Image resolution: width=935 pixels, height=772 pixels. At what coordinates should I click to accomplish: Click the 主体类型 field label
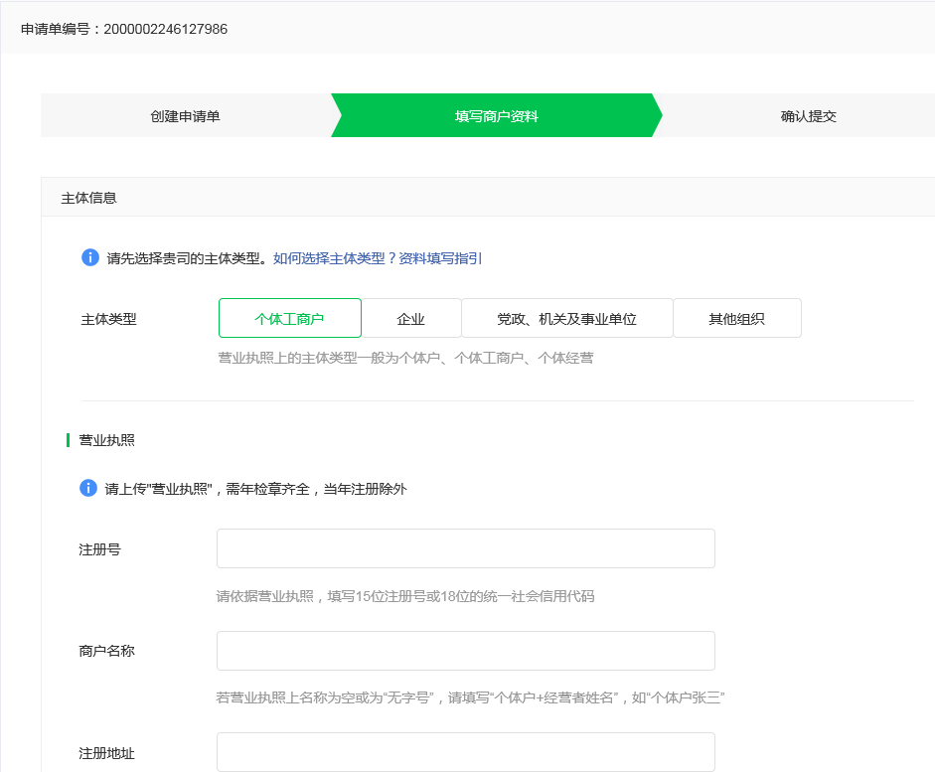coord(108,320)
